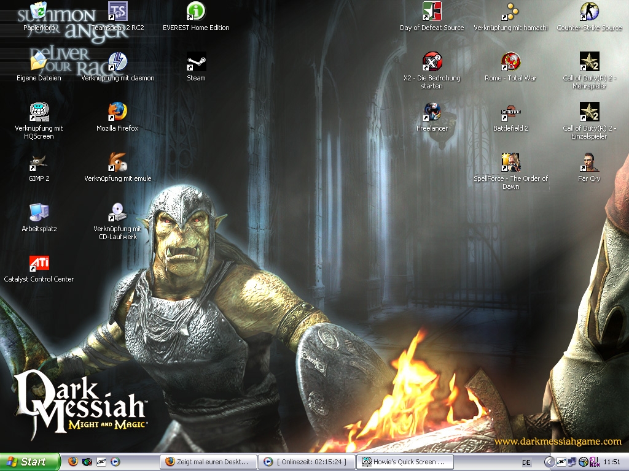This screenshot has height=471, width=629.
Task: Open Windows Media Player from quick launch
Action: coord(115,462)
